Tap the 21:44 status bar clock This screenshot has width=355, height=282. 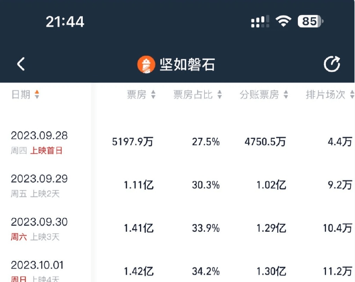tap(65, 22)
